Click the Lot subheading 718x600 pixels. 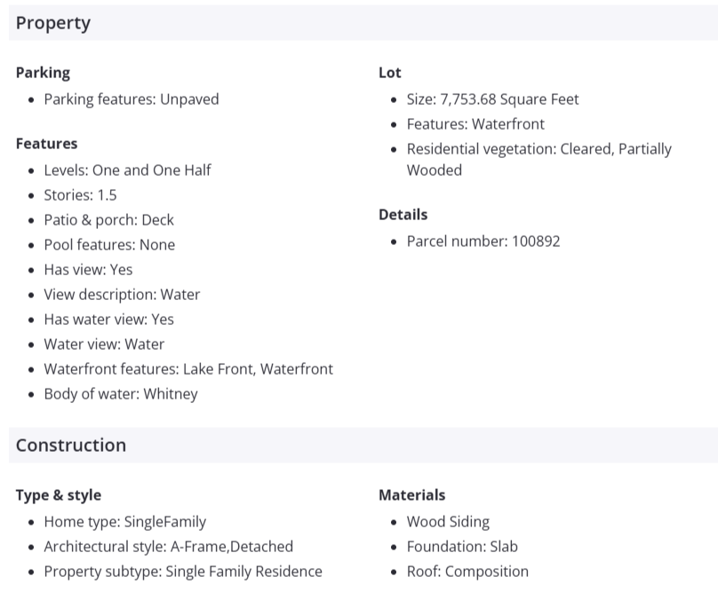(x=390, y=73)
